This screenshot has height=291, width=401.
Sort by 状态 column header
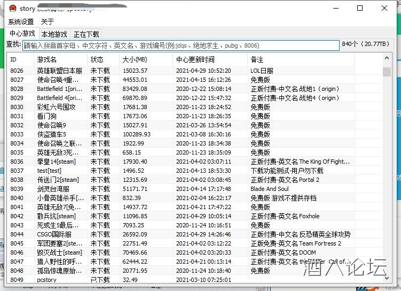pyautogui.click(x=103, y=59)
